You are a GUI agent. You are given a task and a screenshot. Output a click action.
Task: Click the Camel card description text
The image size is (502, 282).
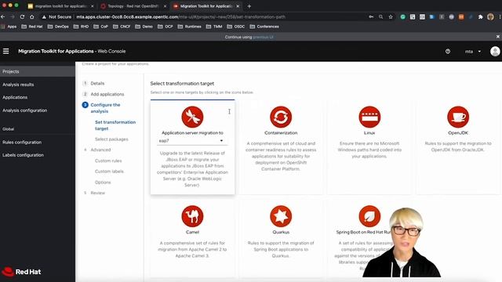pos(192,249)
